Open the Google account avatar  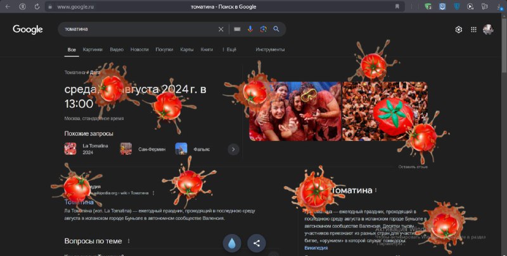click(488, 30)
